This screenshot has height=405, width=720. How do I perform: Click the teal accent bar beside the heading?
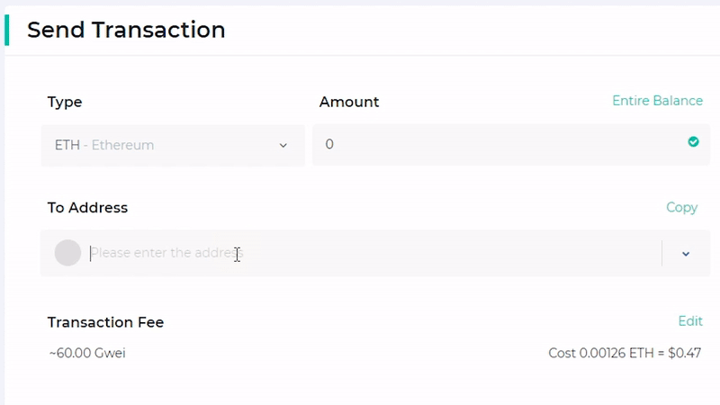[7, 31]
